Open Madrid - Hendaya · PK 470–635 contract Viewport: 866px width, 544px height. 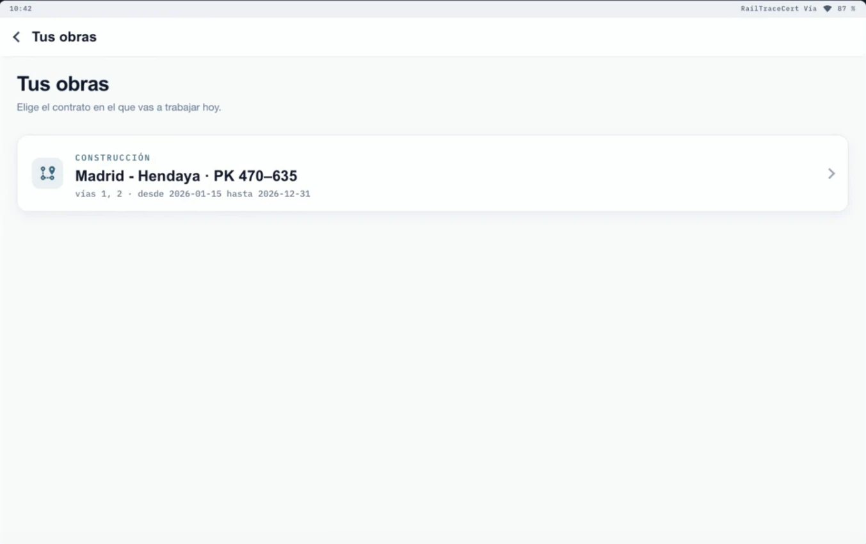point(433,173)
